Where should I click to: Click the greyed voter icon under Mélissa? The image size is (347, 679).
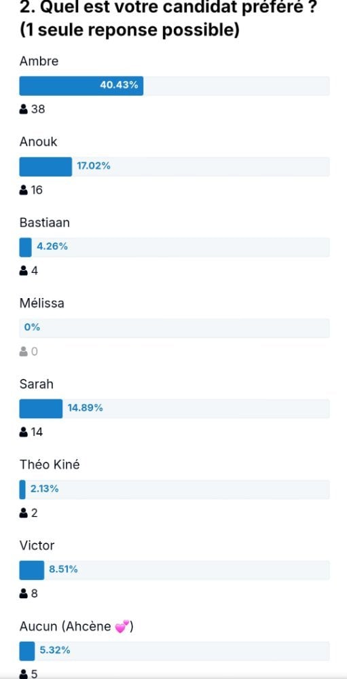23,351
